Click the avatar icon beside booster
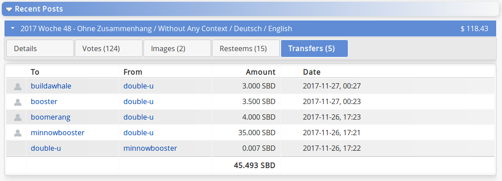Screen dimensions: 502x181 click(18, 102)
